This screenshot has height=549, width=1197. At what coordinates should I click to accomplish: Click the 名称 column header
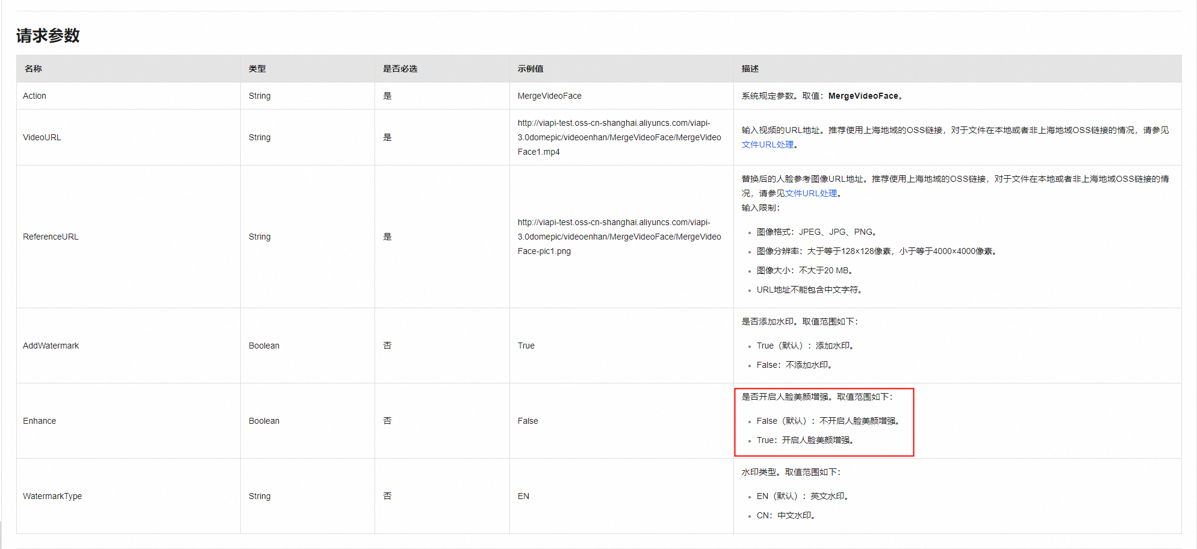[x=33, y=69]
